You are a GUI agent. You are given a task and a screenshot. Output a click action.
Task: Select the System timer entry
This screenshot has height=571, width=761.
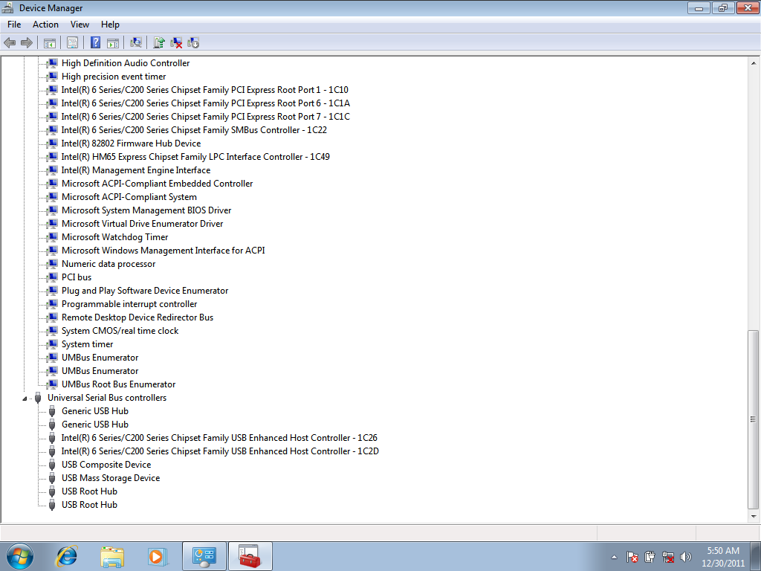click(88, 344)
